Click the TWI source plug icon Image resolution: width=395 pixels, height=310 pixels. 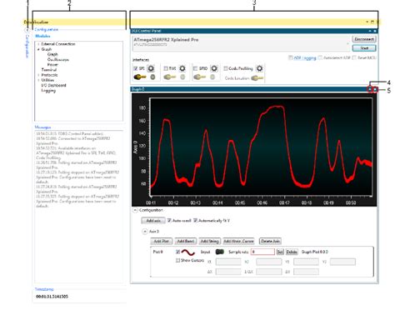pyautogui.click(x=169, y=77)
